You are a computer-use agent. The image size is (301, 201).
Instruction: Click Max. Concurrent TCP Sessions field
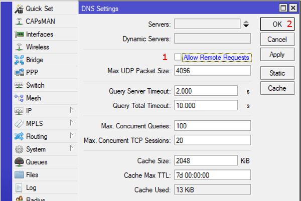click(213, 140)
